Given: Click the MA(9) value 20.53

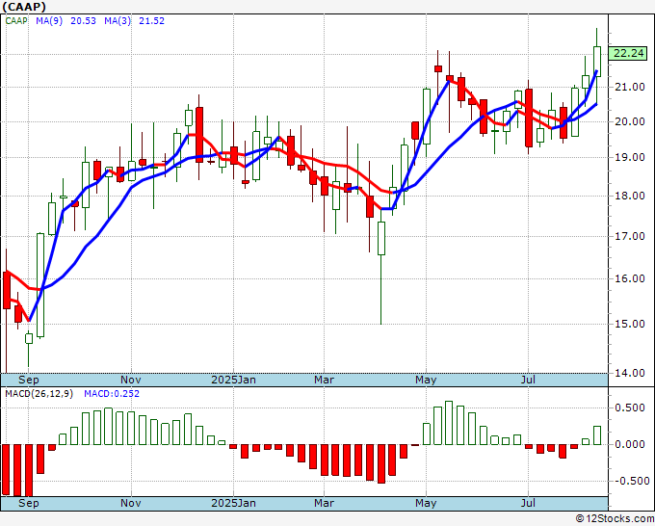Looking at the screenshot, I should pos(83,21).
